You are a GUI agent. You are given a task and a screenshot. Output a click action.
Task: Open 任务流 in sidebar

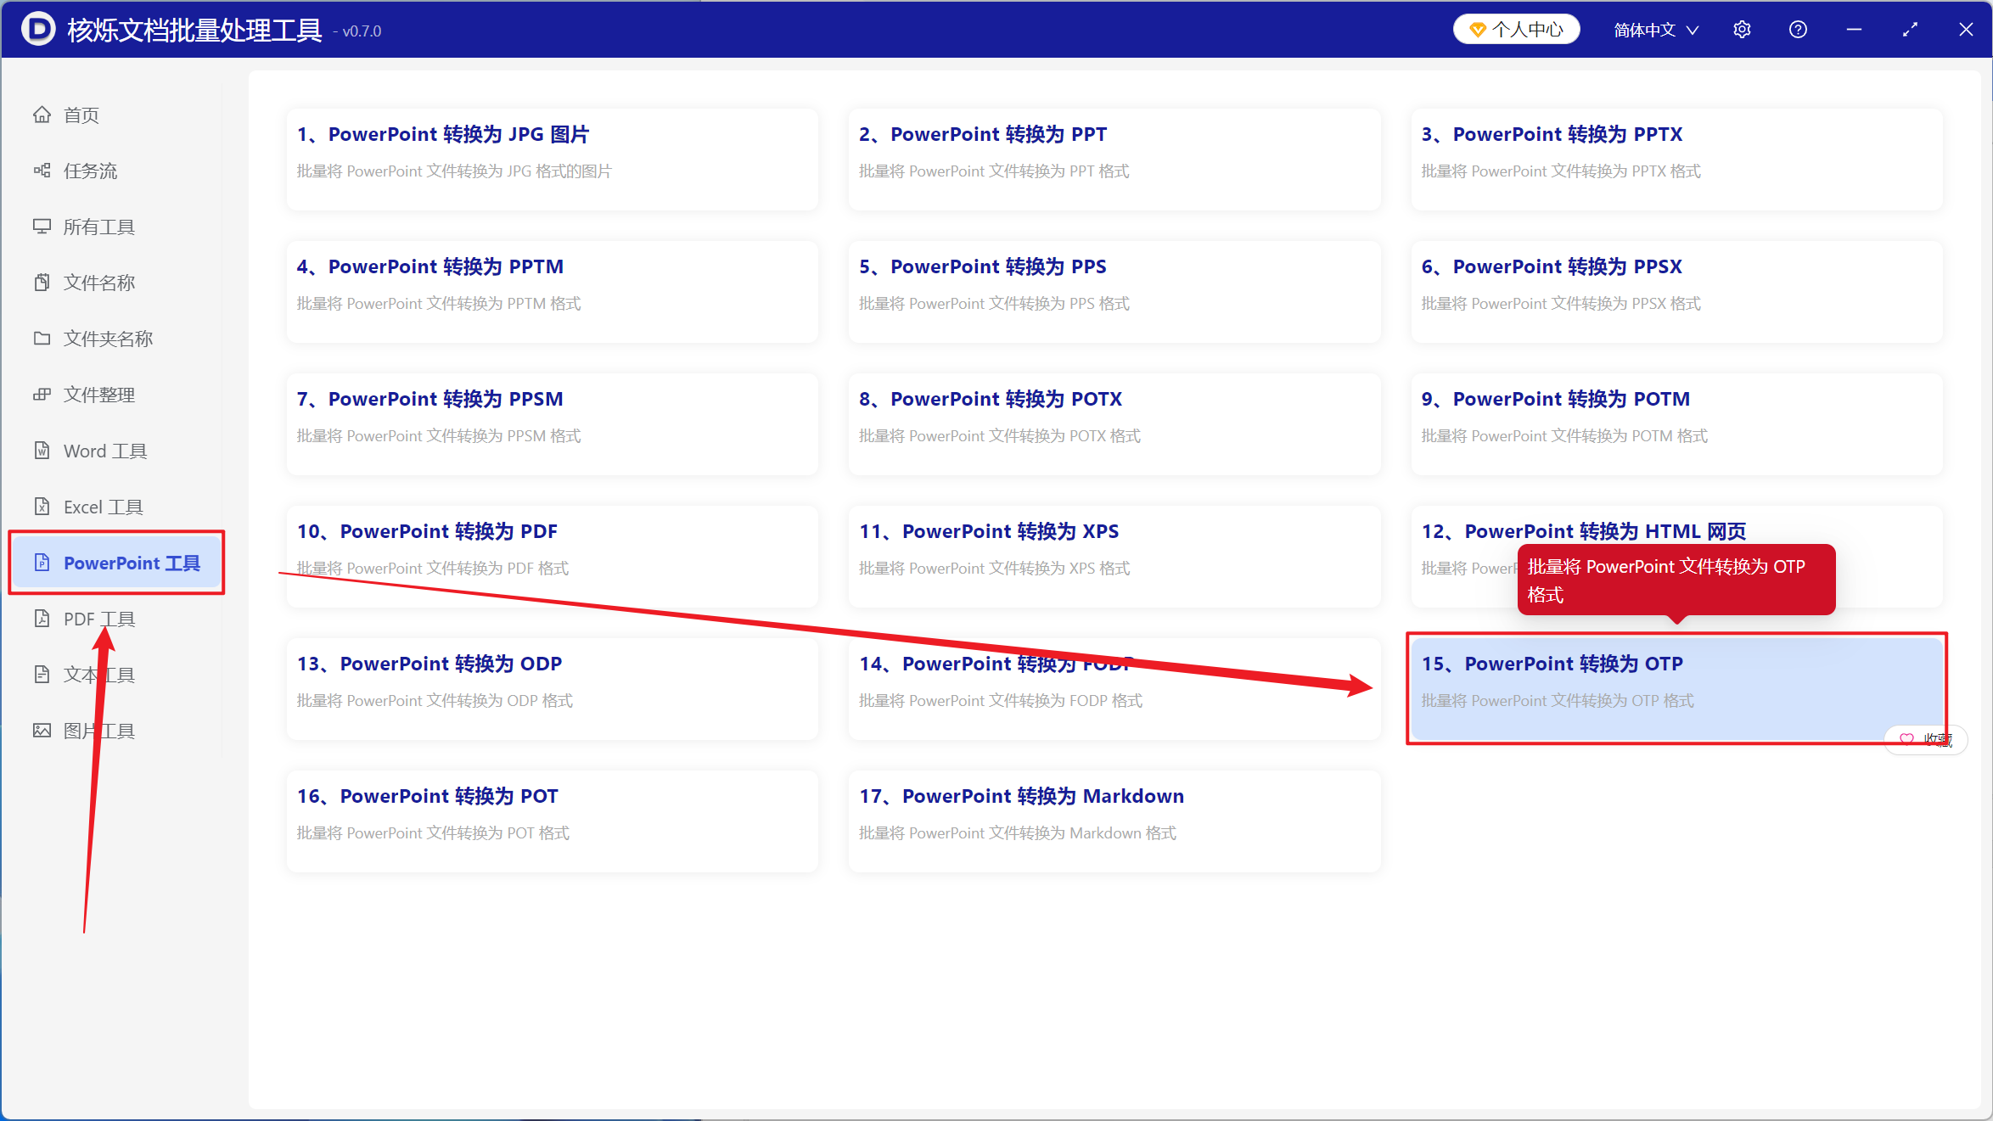[x=115, y=171]
